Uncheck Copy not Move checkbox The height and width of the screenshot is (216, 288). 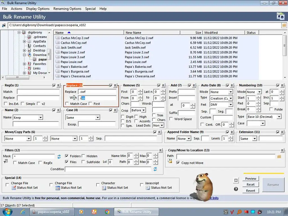coord(178,163)
